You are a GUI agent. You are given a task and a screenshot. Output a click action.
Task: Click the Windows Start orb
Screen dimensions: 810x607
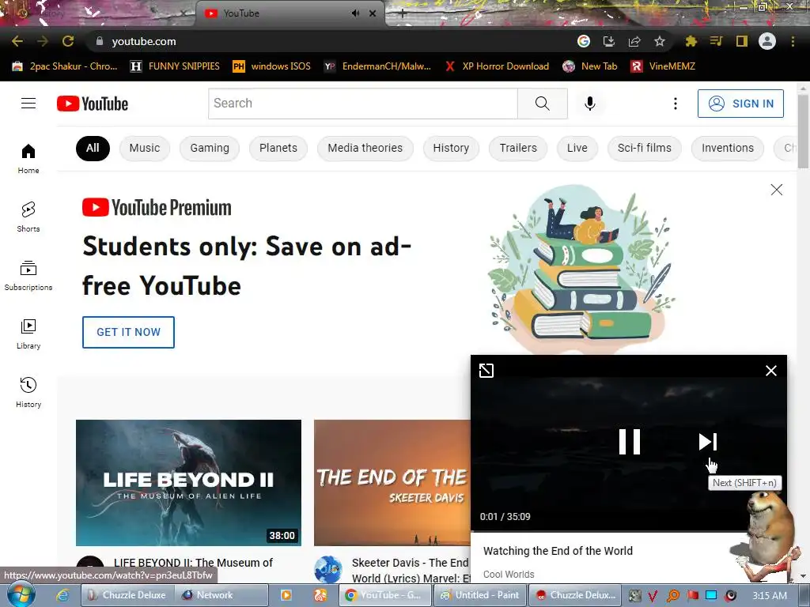pos(21,594)
